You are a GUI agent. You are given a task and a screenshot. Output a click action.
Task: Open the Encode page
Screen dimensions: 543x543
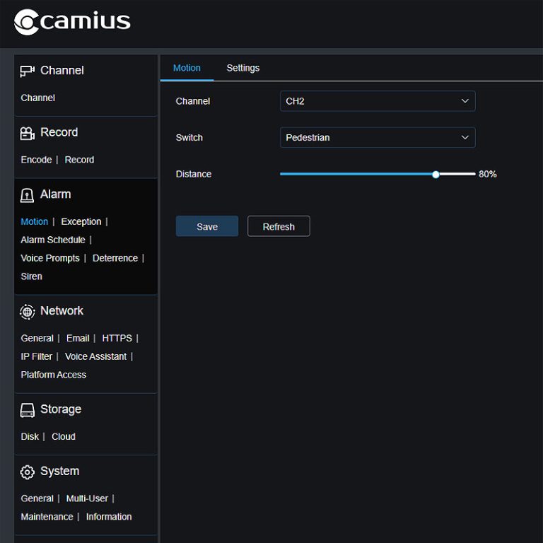(x=36, y=160)
